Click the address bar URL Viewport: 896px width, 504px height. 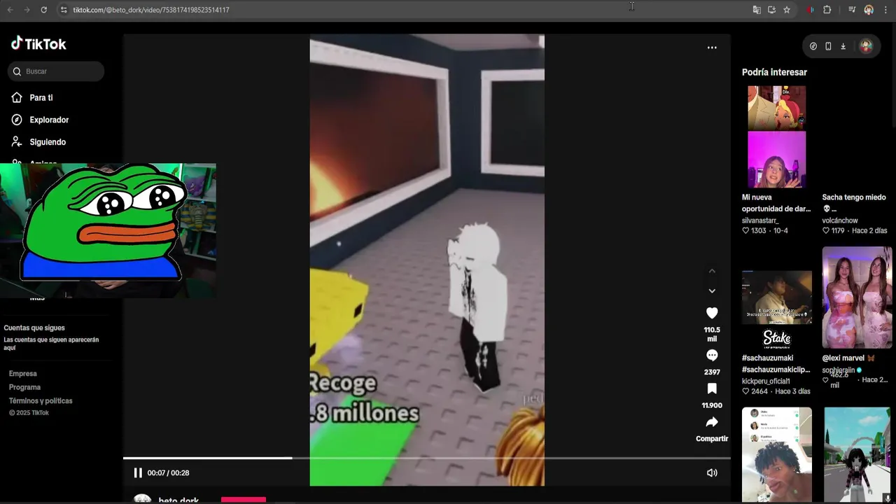pyautogui.click(x=151, y=10)
